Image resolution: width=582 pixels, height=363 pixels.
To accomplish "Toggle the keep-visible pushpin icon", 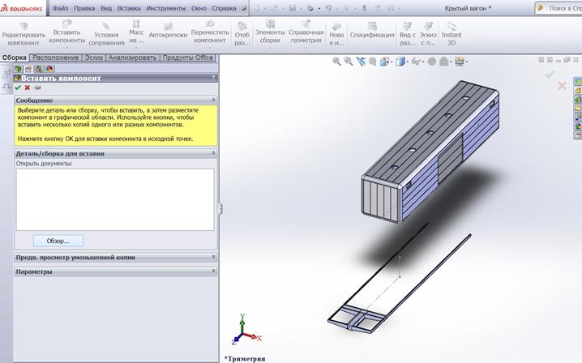I will [36, 88].
